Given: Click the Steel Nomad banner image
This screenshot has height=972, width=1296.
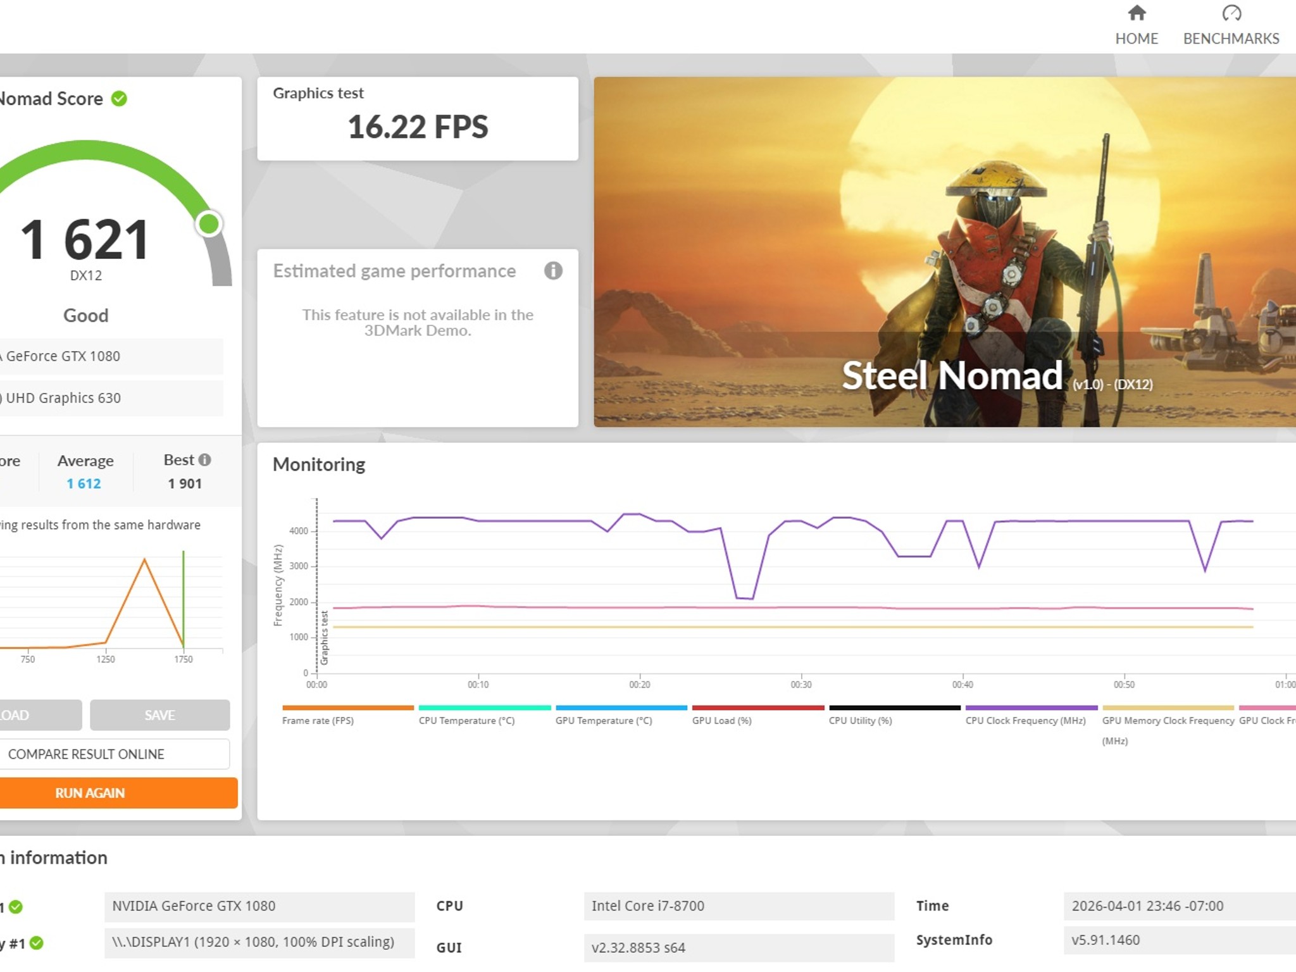Looking at the screenshot, I should (944, 252).
